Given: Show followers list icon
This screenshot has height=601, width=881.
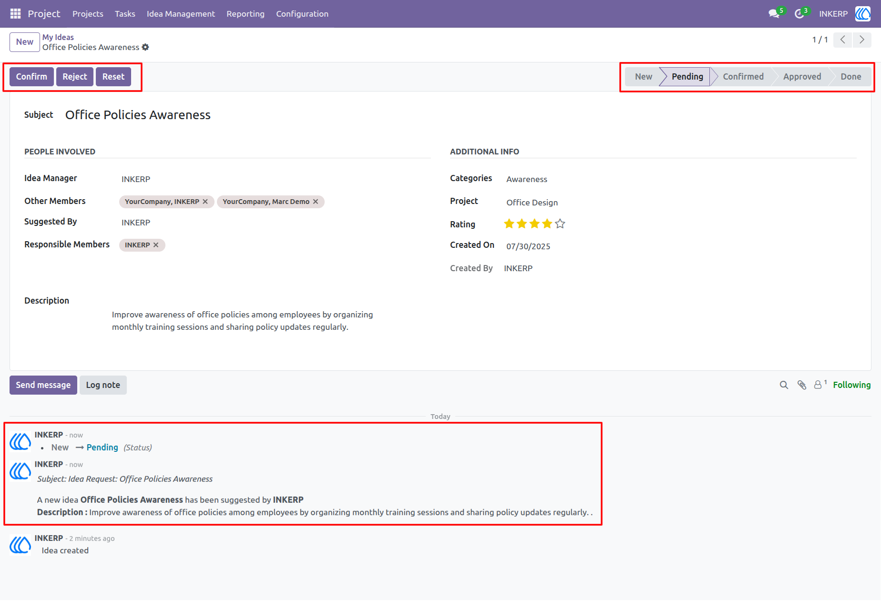Looking at the screenshot, I should [x=820, y=385].
